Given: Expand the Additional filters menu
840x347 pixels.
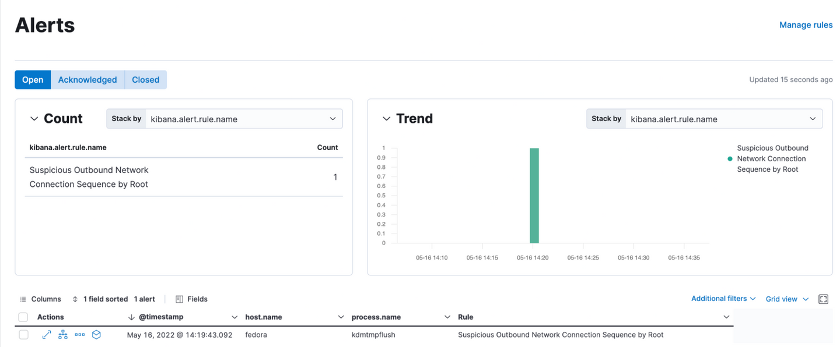Looking at the screenshot, I should point(723,299).
